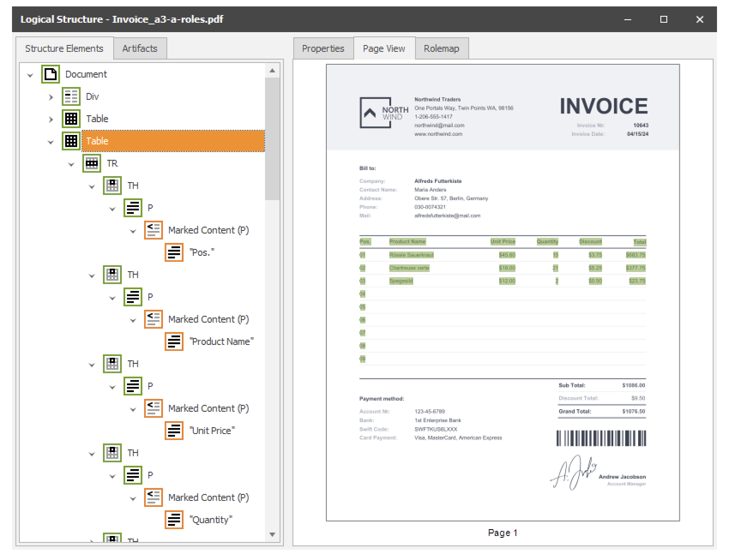Collapse the selected Table node

point(51,142)
